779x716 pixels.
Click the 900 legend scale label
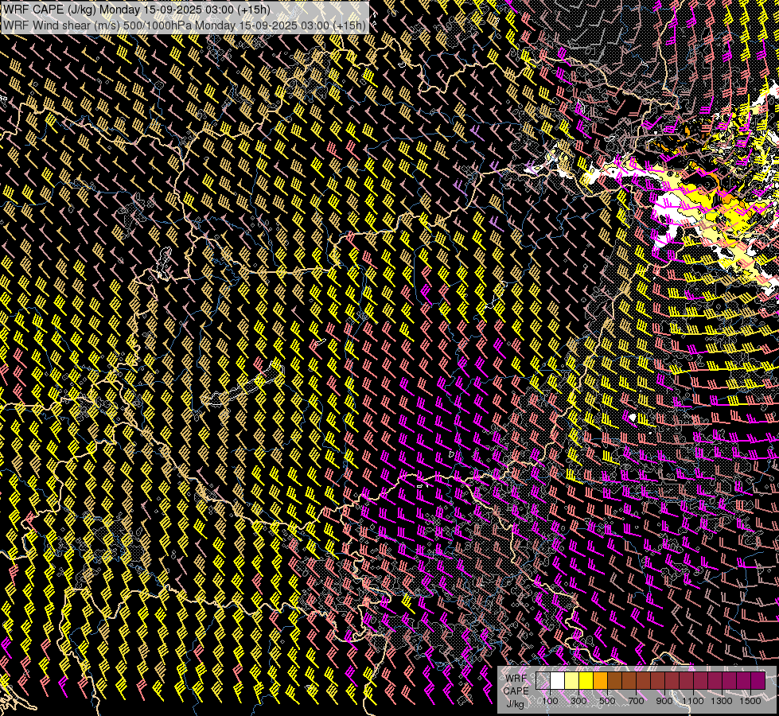pyautogui.click(x=664, y=701)
